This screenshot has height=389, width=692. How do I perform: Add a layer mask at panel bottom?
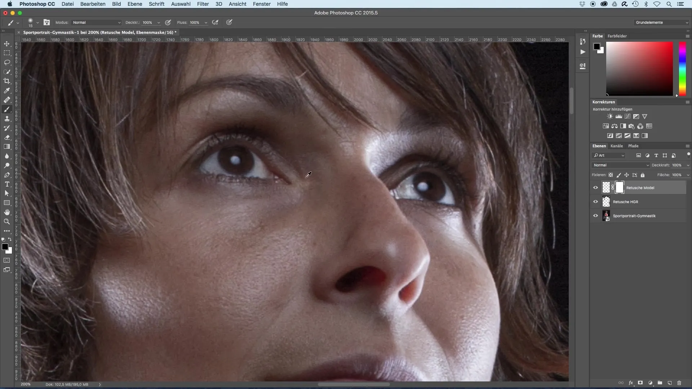tap(640, 383)
